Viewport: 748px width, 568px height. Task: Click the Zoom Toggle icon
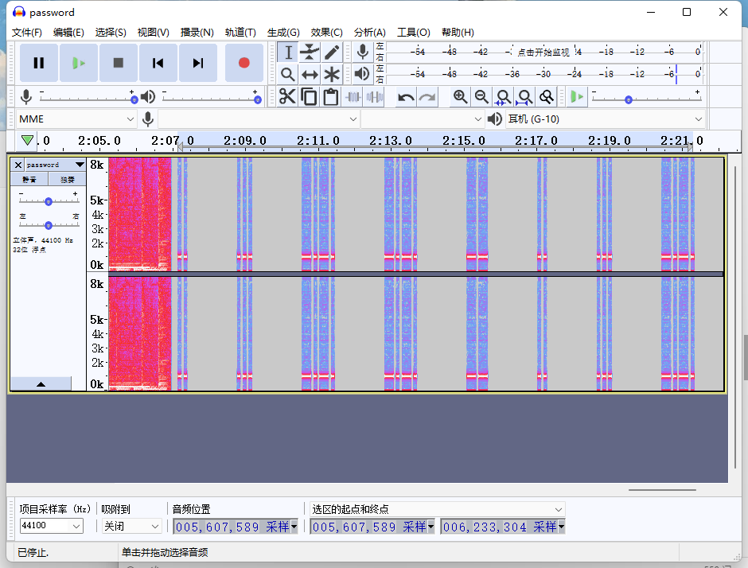click(547, 97)
